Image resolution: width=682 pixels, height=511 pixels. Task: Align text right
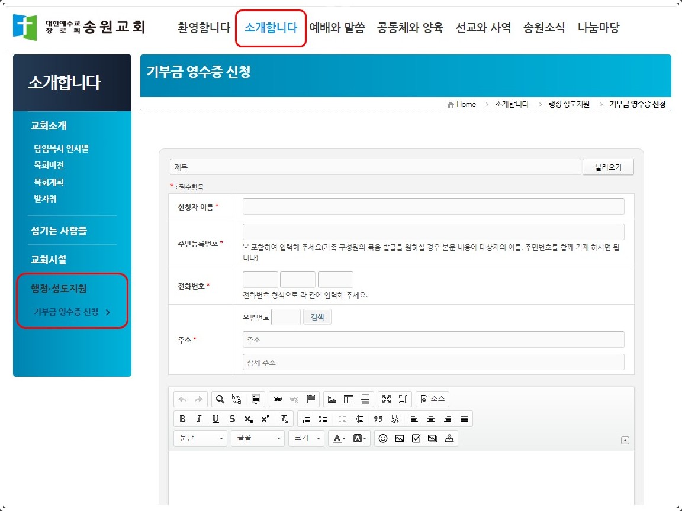coord(447,419)
